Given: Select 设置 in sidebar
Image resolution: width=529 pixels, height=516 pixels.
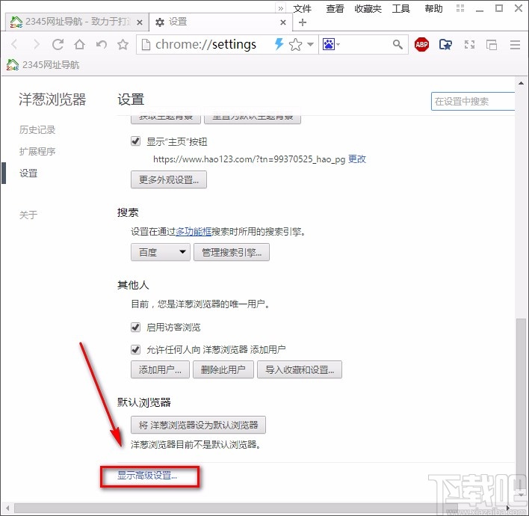Looking at the screenshot, I should click(28, 173).
